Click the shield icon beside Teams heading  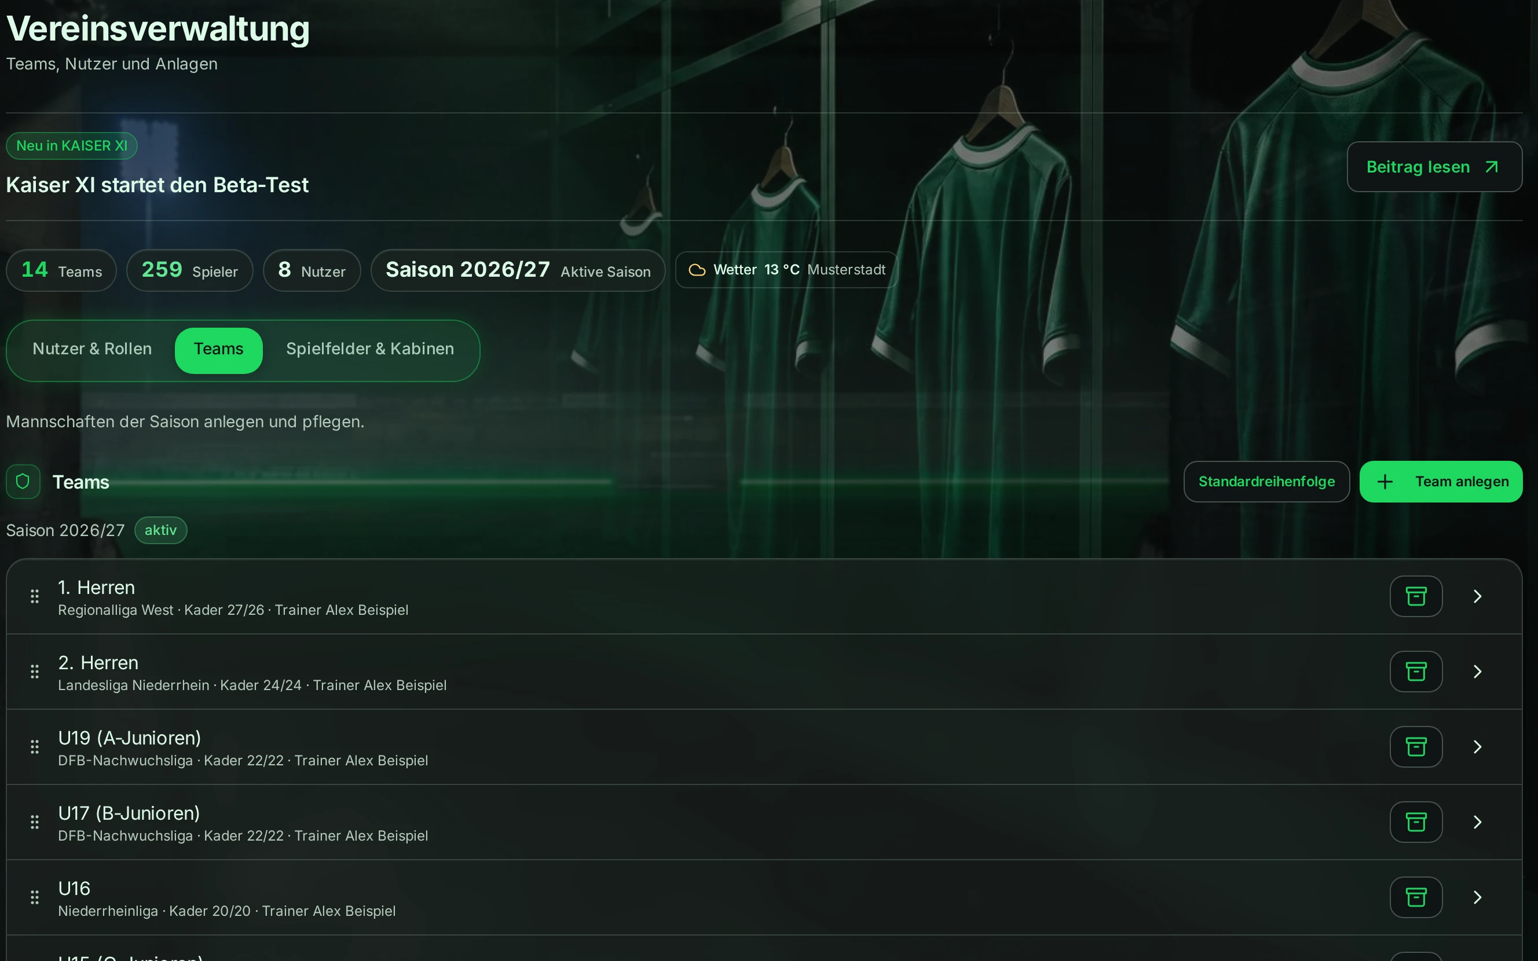[x=23, y=482]
